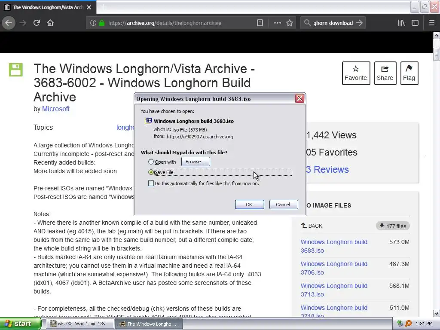Image resolution: width=440 pixels, height=330 pixels.
Task: Select the 'Save File' radio button
Action: [x=151, y=172]
